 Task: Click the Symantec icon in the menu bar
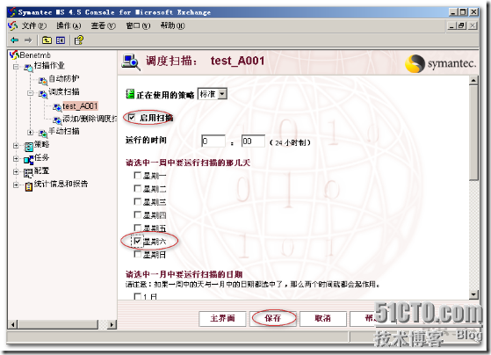(12, 25)
